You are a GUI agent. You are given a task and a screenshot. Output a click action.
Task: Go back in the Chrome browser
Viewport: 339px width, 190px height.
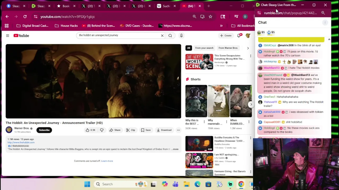point(7,17)
